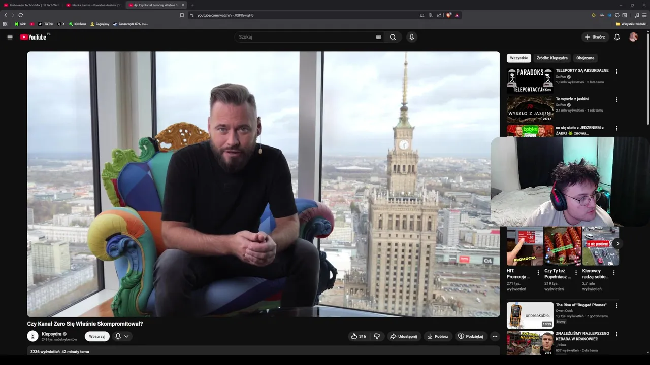This screenshot has height=365, width=650.
Task: Open KickBans bookmark
Action: [x=78, y=24]
